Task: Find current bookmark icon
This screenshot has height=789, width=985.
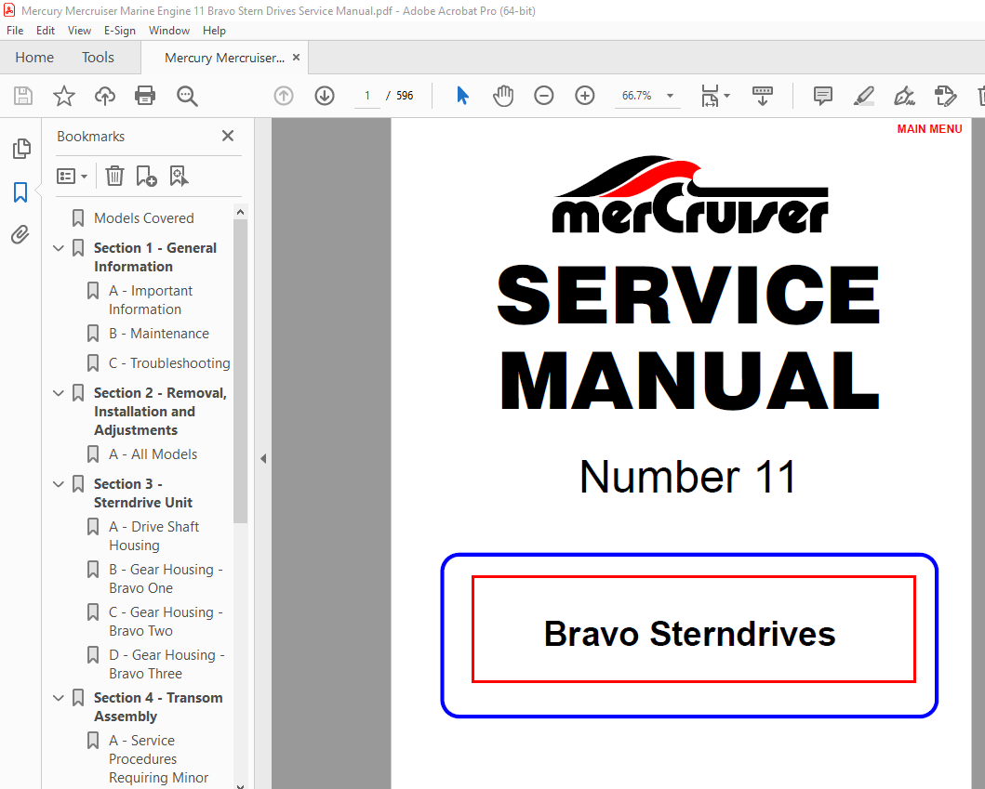Action: tap(179, 177)
